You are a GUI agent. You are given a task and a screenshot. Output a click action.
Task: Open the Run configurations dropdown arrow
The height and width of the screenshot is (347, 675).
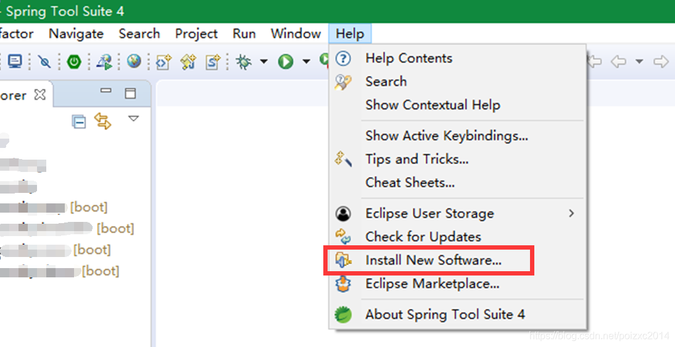click(306, 62)
